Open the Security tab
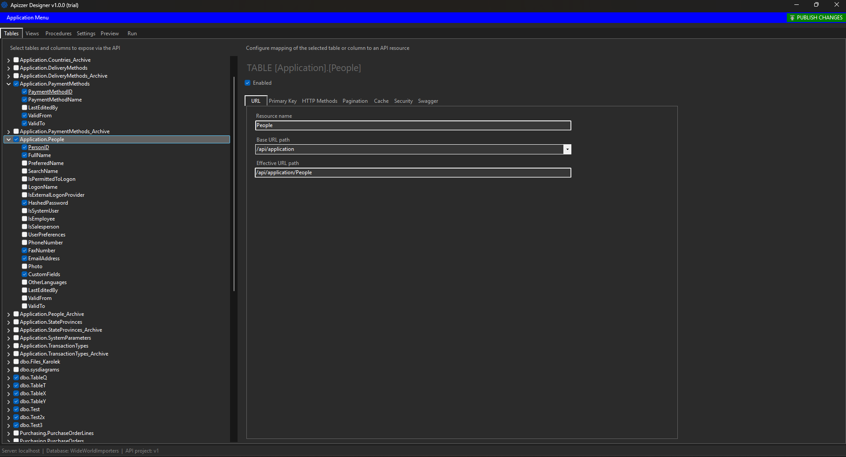846x457 pixels. tap(404, 101)
